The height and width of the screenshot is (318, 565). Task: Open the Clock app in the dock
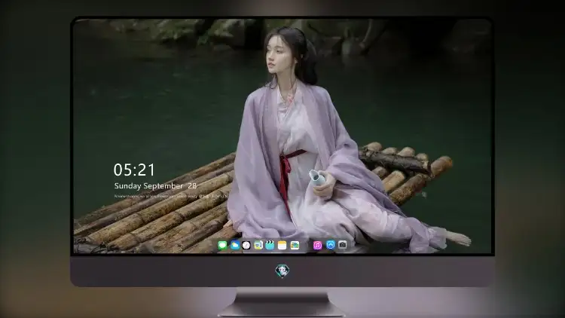click(246, 246)
